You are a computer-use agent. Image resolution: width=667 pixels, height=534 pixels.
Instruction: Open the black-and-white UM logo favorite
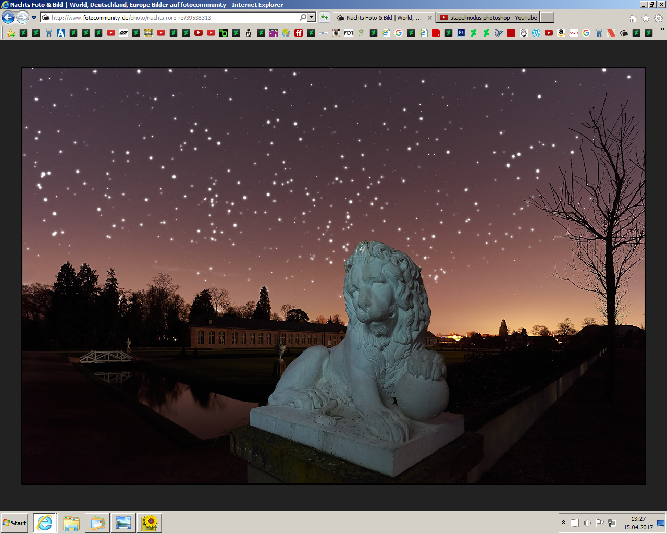click(123, 33)
